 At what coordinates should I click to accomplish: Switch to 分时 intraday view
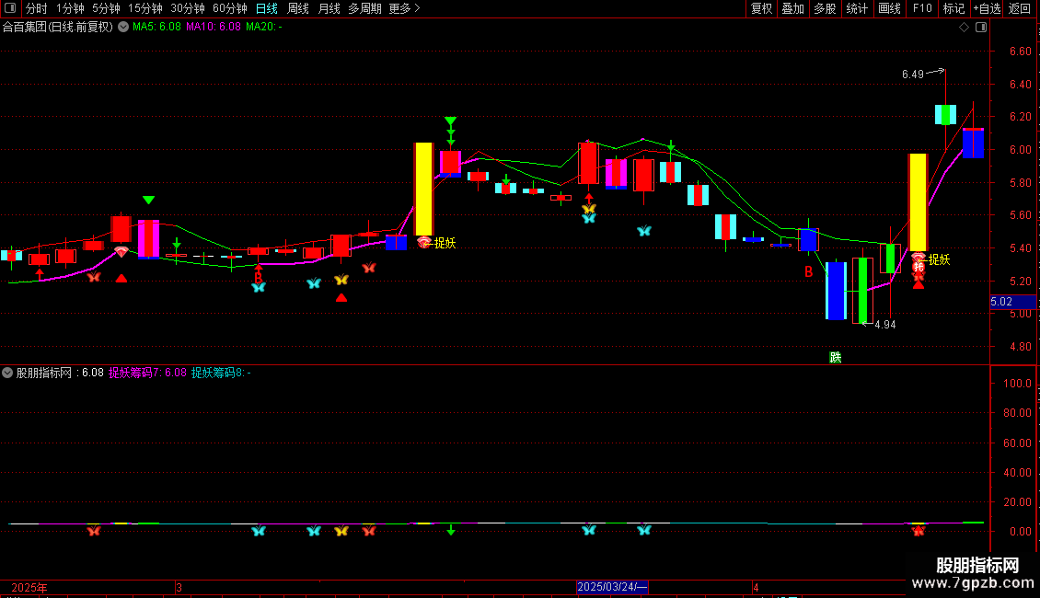coord(37,8)
